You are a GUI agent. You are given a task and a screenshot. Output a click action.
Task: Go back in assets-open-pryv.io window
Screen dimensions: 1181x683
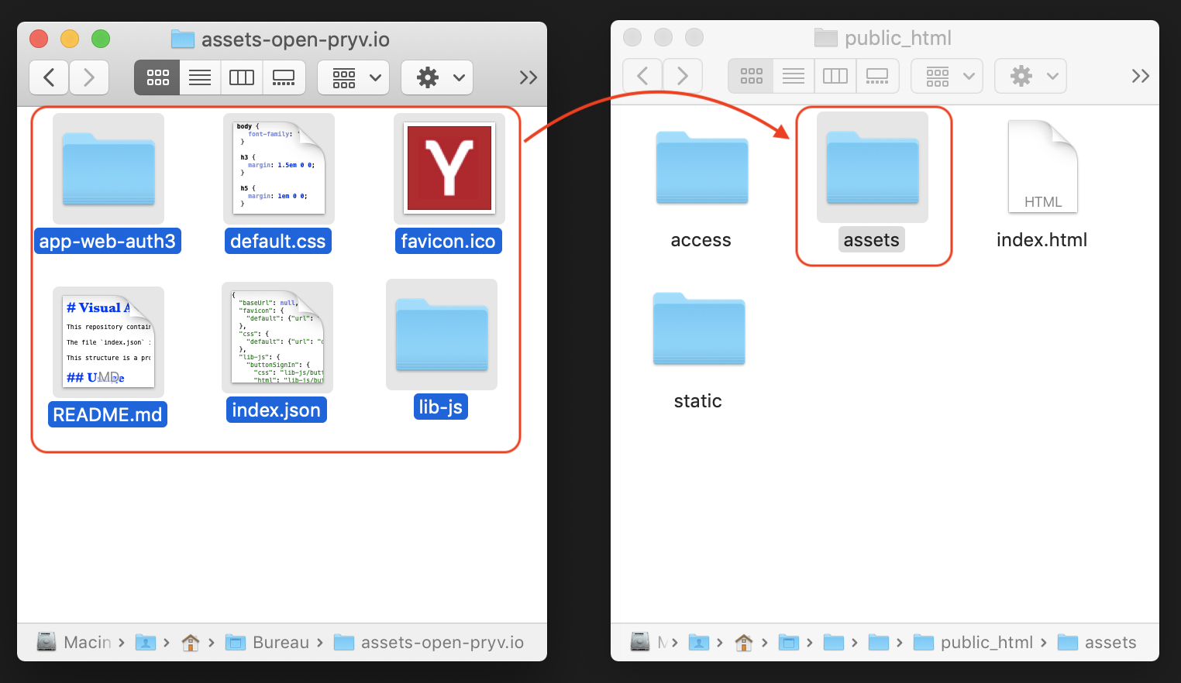(x=50, y=77)
